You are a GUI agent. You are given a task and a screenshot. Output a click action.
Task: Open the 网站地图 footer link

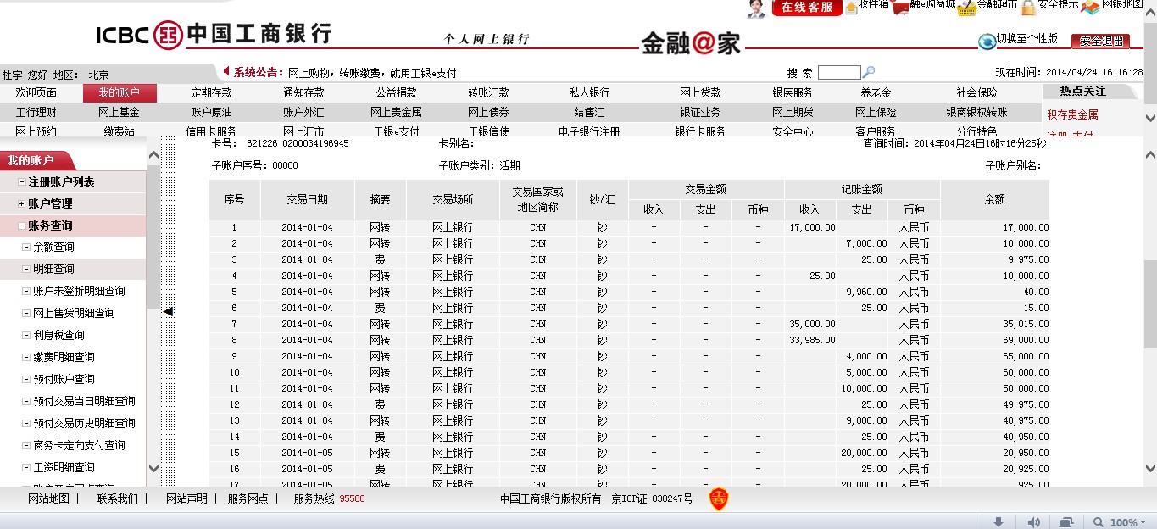pos(48,498)
